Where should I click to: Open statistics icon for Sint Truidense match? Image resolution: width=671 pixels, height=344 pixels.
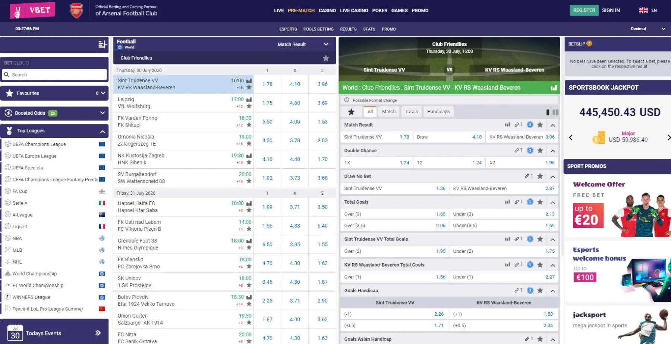tap(249, 81)
